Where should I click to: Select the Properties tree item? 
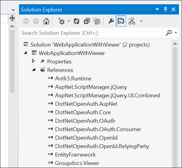(59, 62)
